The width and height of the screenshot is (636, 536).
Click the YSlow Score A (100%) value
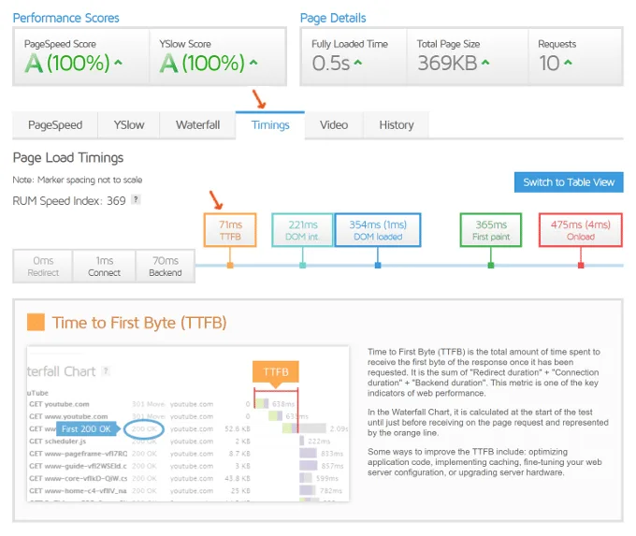pos(202,63)
